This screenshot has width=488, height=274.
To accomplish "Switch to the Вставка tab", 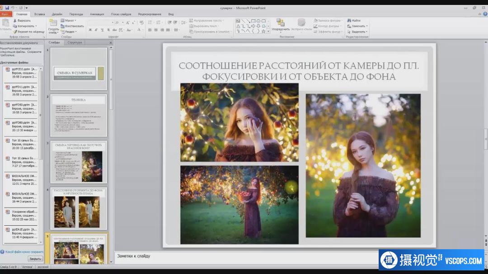I will coord(39,14).
